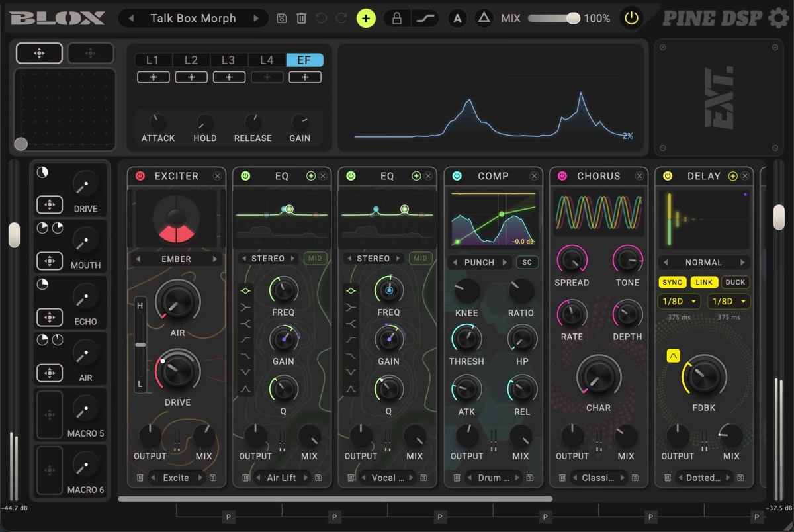Viewport: 794px width, 532px height.
Task: Toggle power on the first EQ module
Action: click(245, 176)
